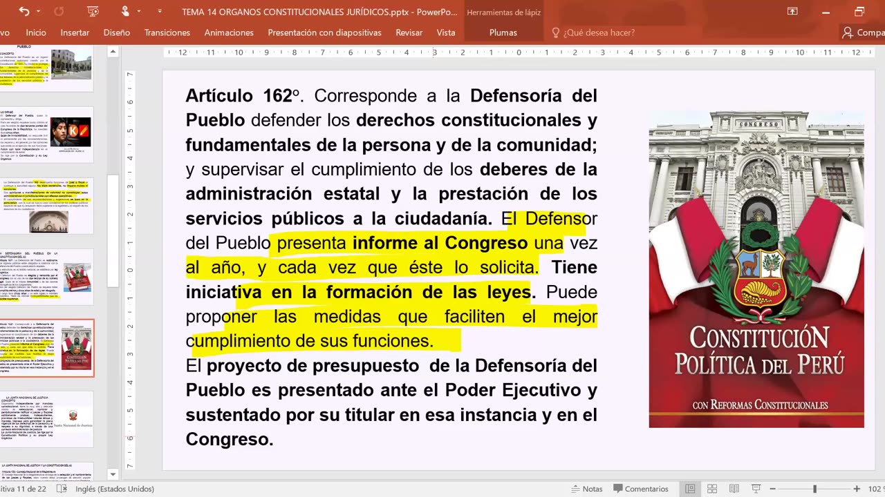
Task: Click the Redo/Repeat button
Action: click(x=59, y=12)
